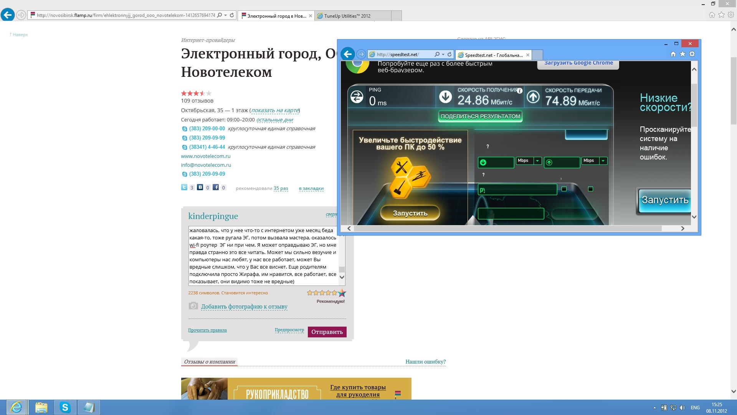737x415 pixels.
Task: Click Предпросмотр to preview review
Action: click(289, 330)
